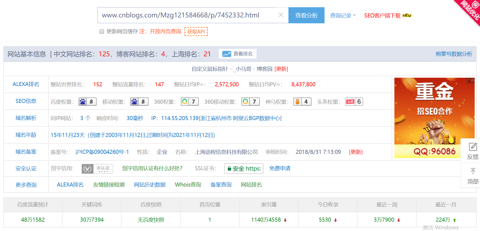The height and width of the screenshot is (231, 480).
Task: Click the 百度流量预计 value 48万1582
Action: pyautogui.click(x=33, y=220)
